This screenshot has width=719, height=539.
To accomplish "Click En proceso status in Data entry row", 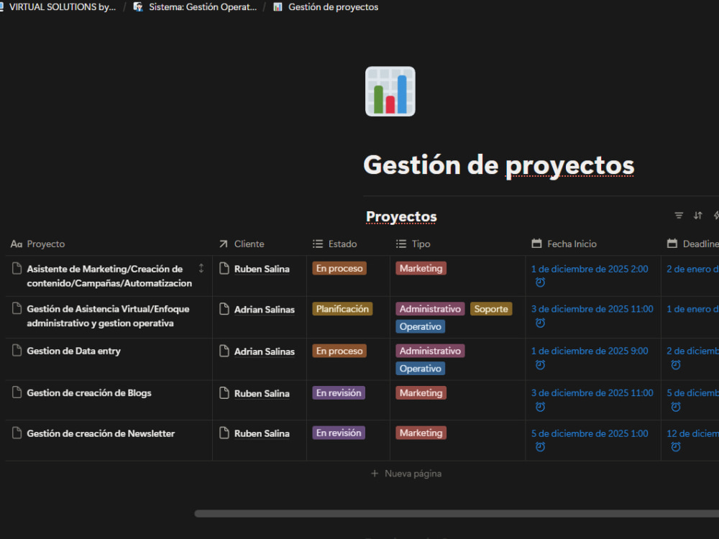I will click(339, 351).
